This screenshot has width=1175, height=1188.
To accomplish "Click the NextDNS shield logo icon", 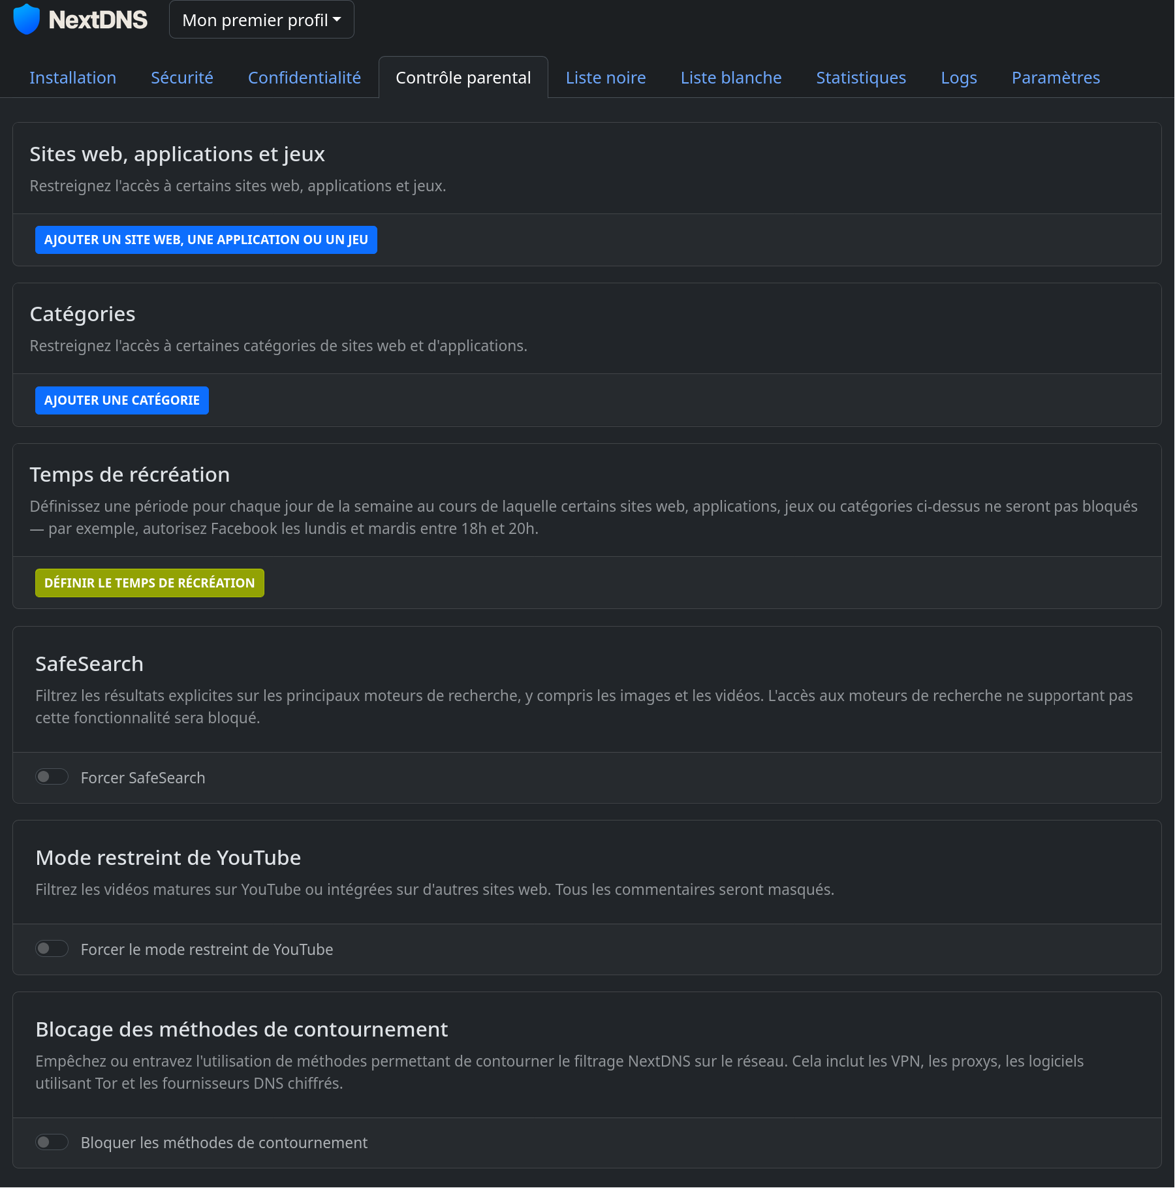I will (27, 19).
